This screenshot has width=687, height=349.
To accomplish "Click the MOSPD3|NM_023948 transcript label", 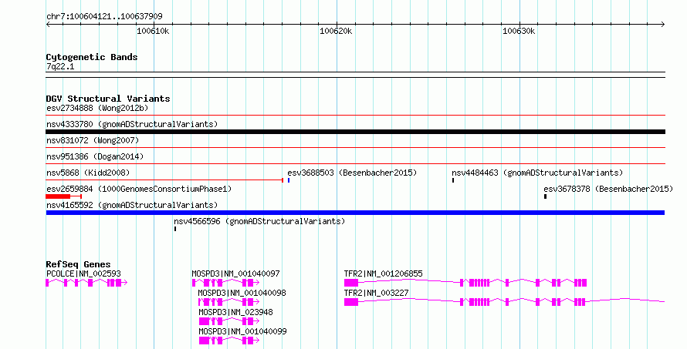I will coord(235,312).
